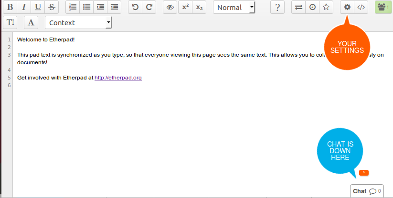Undo the last change
This screenshot has height=198, width=393.
pyautogui.click(x=135, y=7)
